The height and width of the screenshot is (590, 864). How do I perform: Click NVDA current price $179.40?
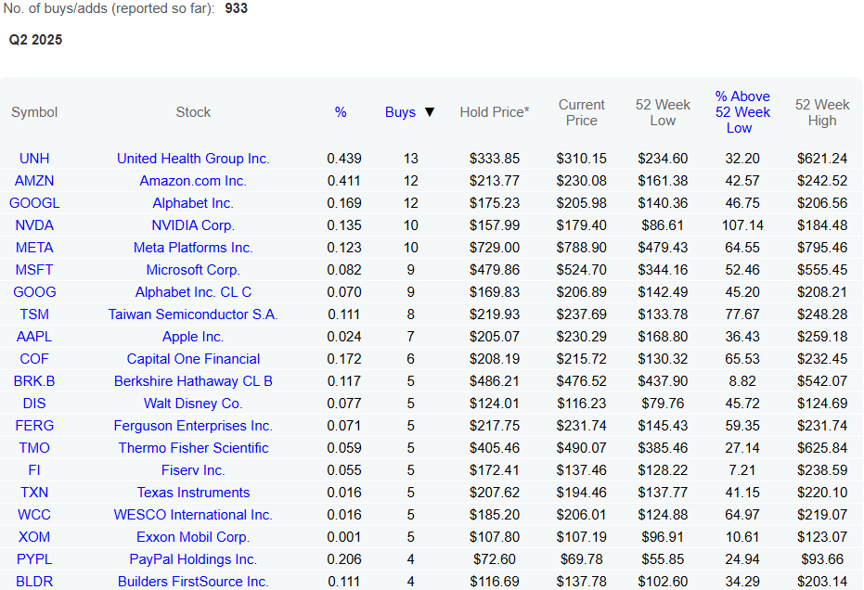coord(581,225)
